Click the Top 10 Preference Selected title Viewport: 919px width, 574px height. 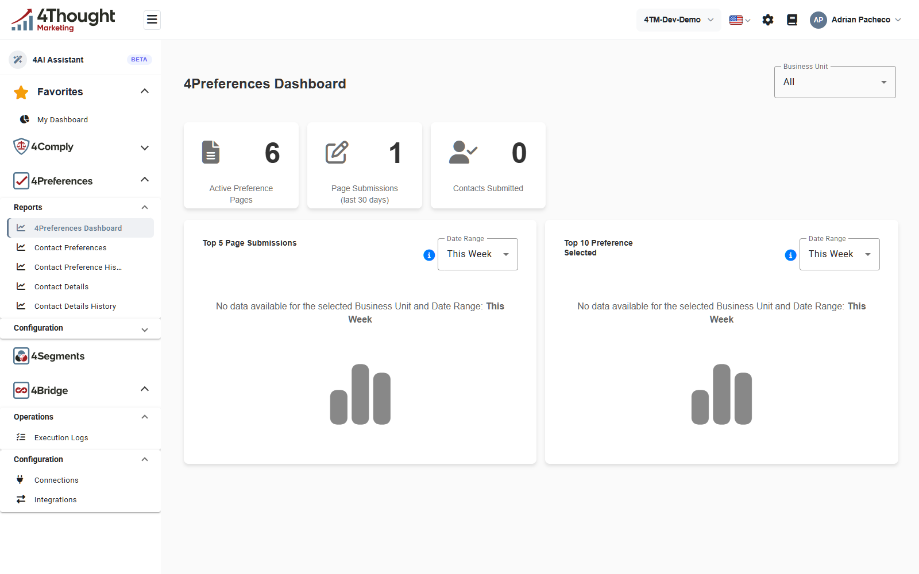[598, 248]
